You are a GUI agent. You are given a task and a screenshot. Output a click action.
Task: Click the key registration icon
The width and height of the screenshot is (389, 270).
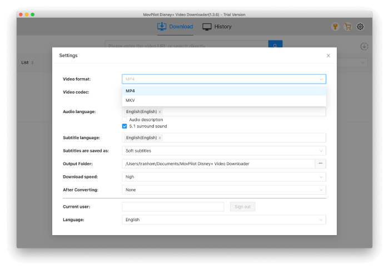(335, 27)
